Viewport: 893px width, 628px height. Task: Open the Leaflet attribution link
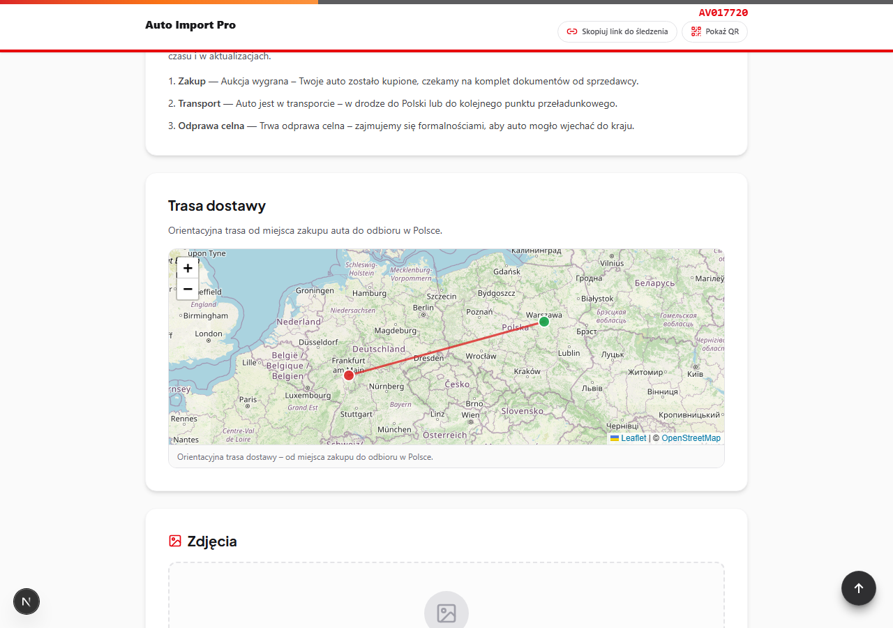pos(633,438)
